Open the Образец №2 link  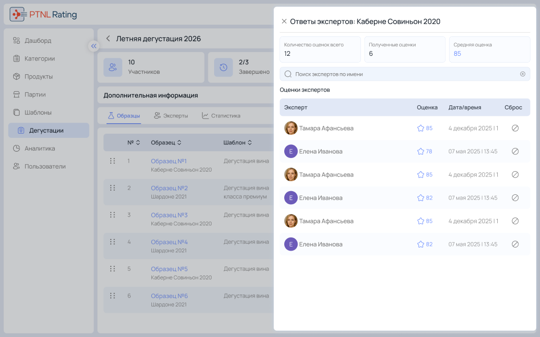tap(169, 188)
